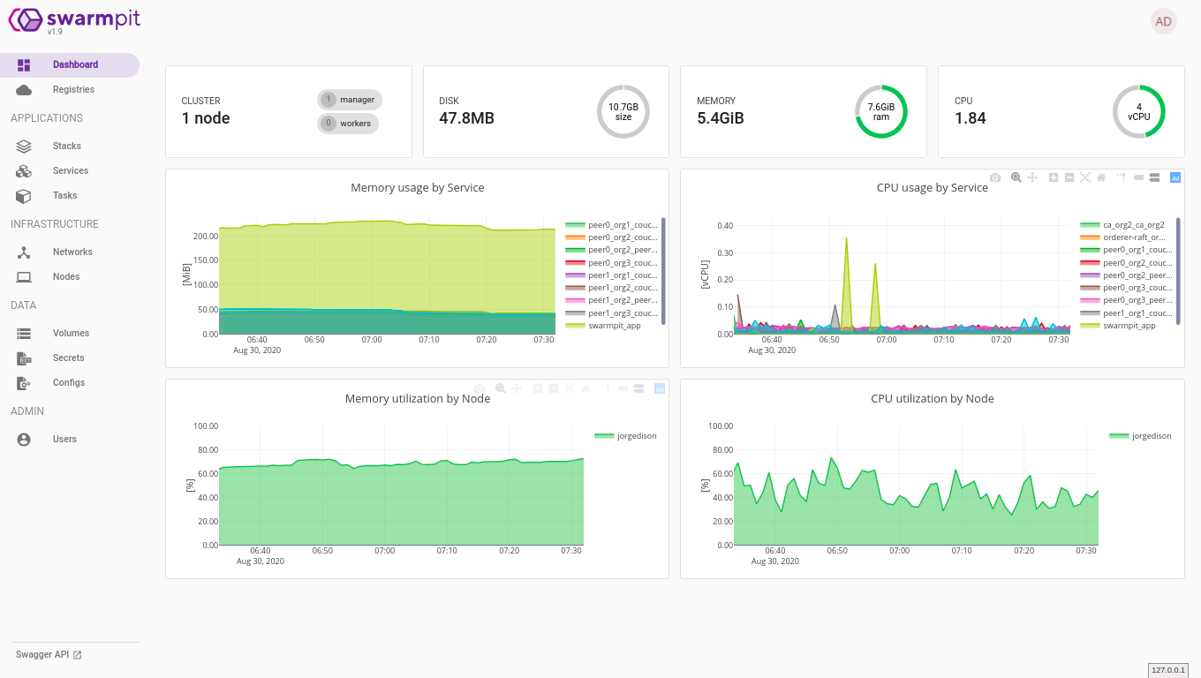Click zoom out minus icon on CPU usage chart
Image resolution: width=1201 pixels, height=678 pixels.
click(x=1069, y=177)
